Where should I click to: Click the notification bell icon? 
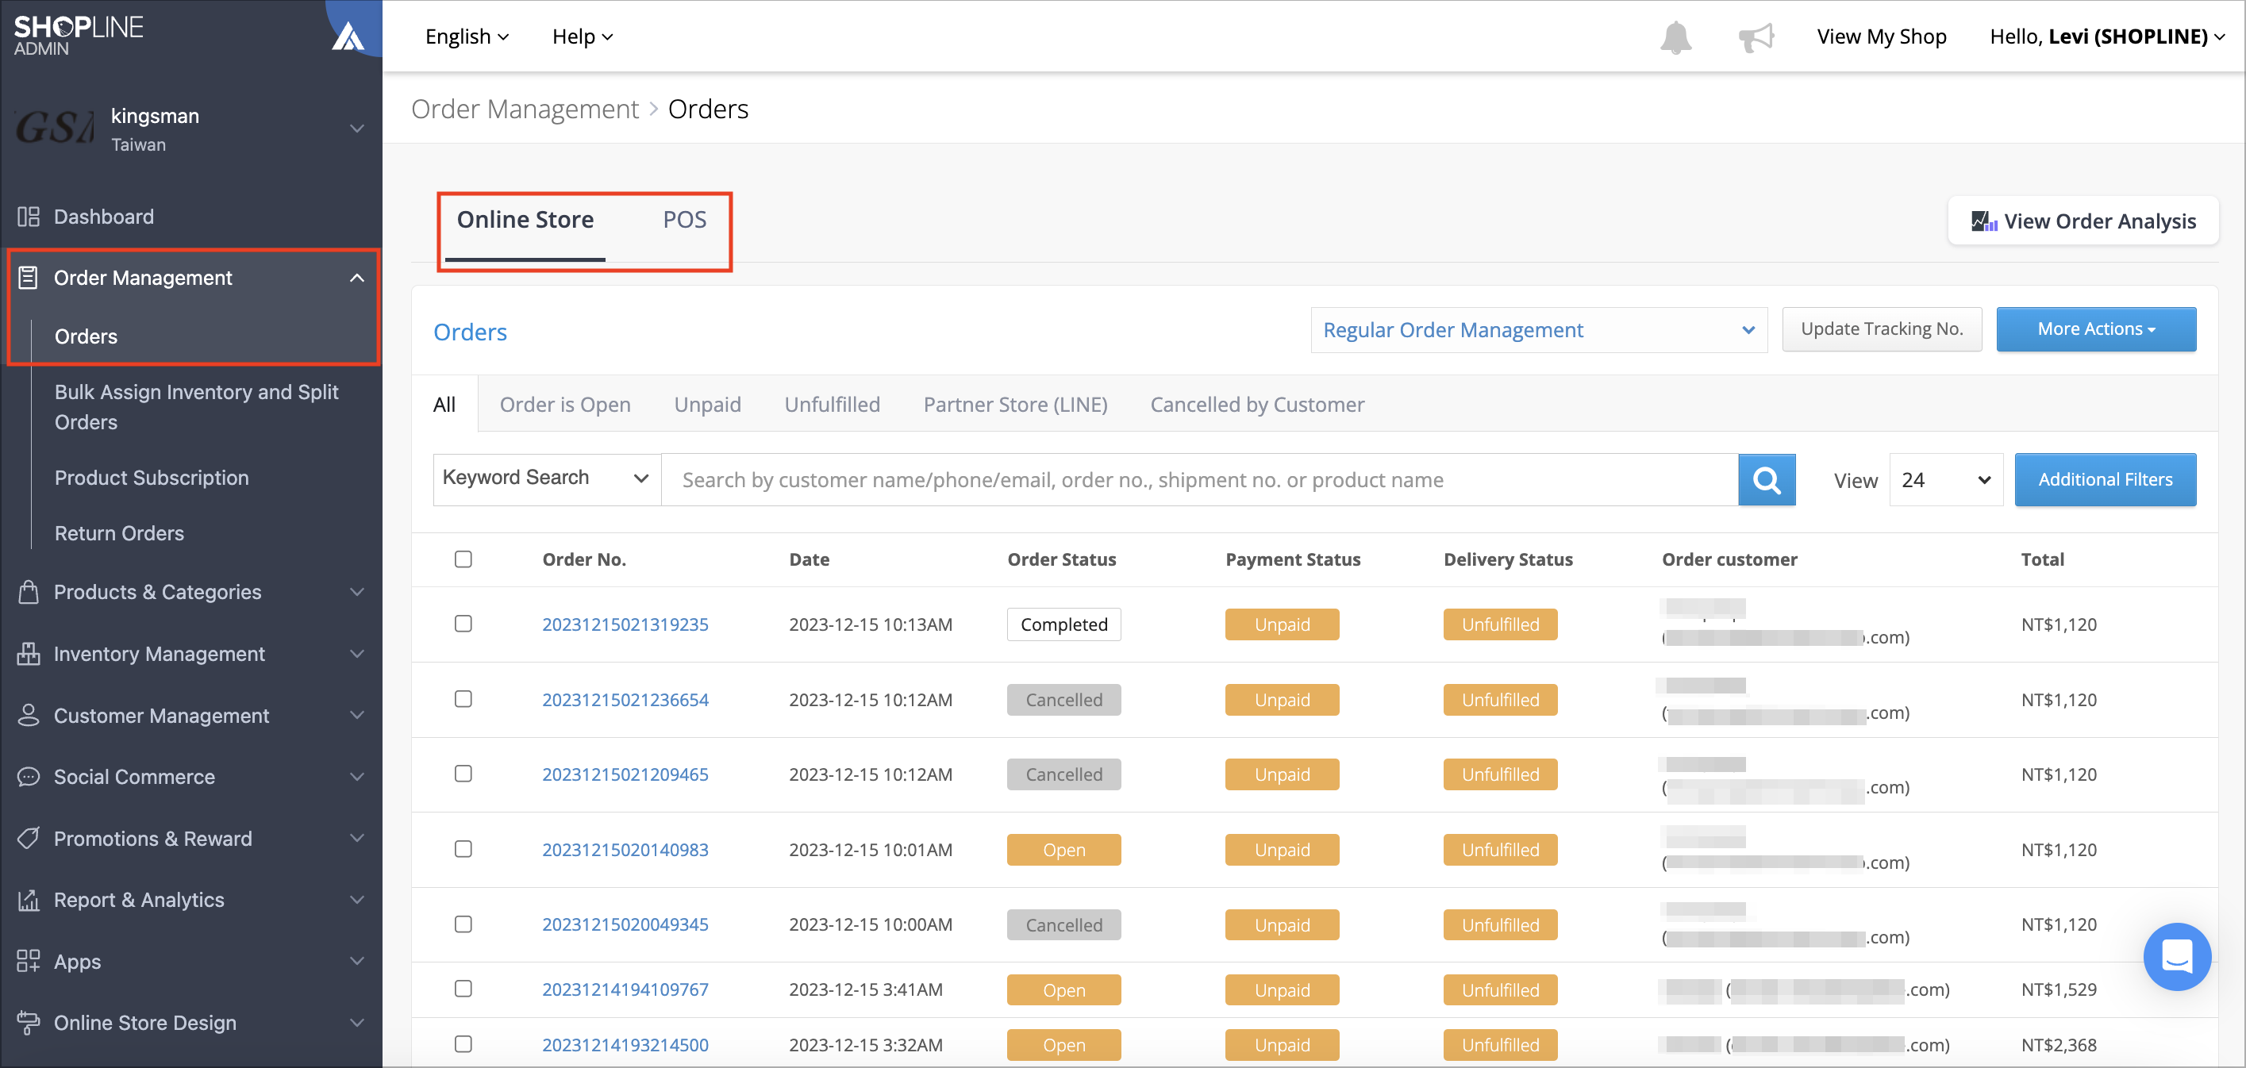[x=1676, y=36]
